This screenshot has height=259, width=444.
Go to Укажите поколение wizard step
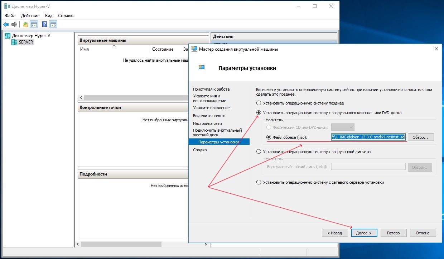pyautogui.click(x=211, y=108)
